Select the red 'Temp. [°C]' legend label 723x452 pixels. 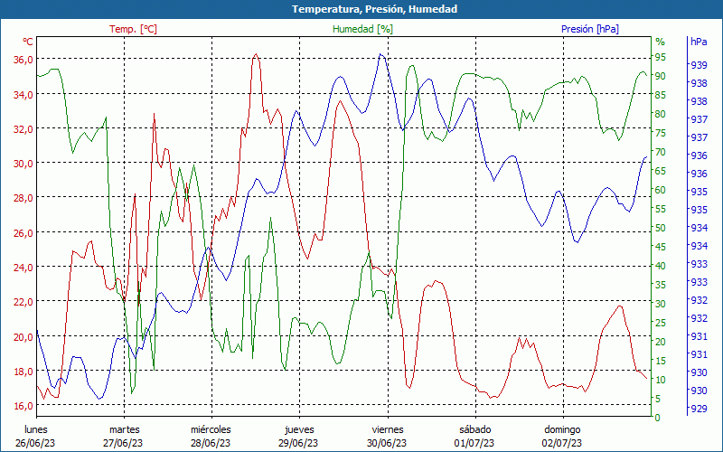point(133,29)
